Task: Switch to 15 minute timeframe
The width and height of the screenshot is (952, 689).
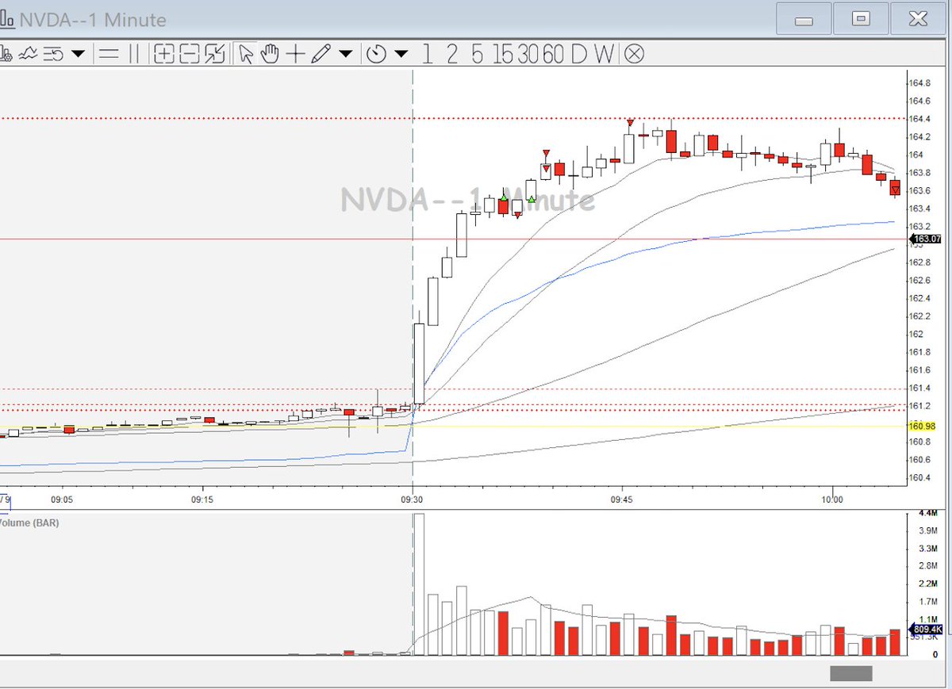Action: 501,54
